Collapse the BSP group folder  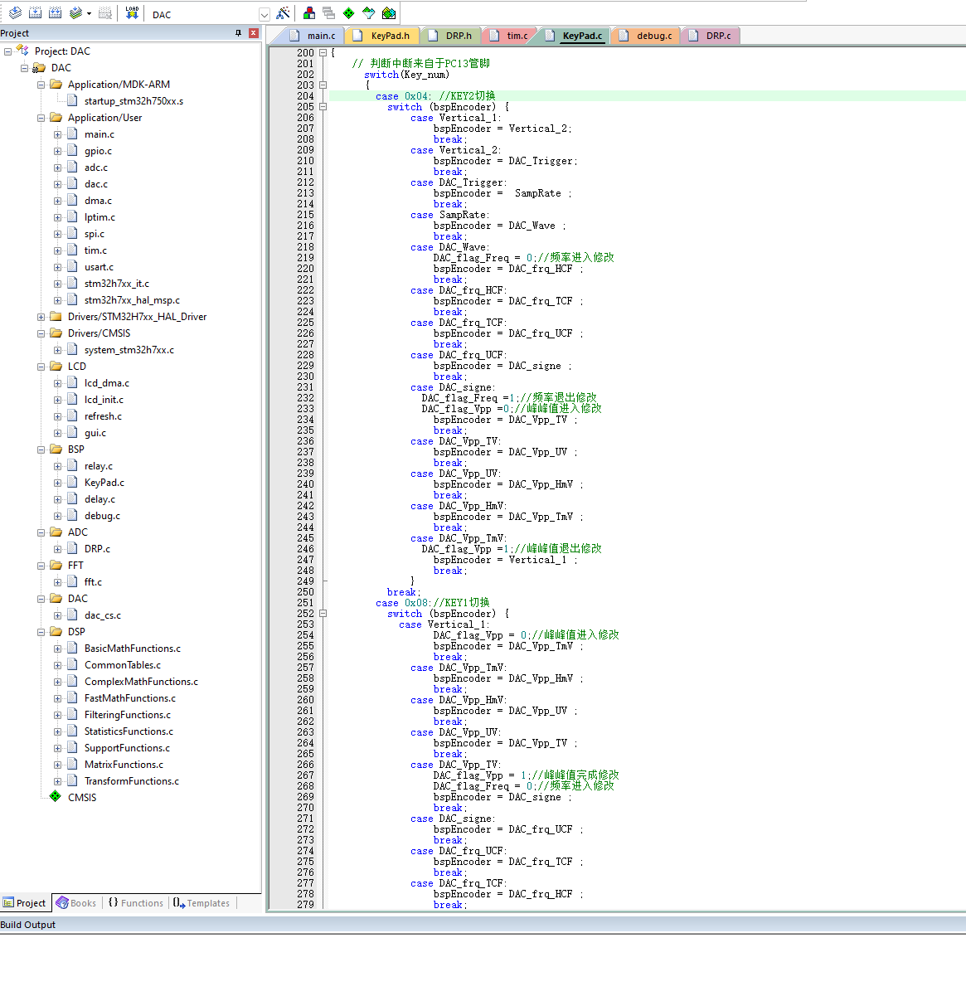pos(41,449)
